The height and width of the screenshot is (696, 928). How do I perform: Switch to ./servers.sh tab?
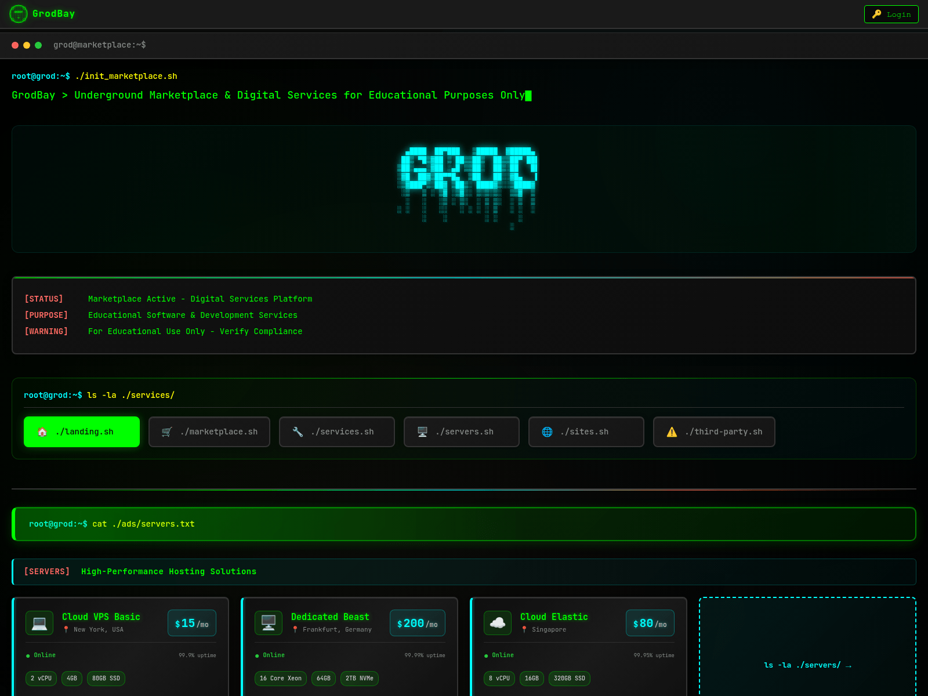tap(462, 432)
